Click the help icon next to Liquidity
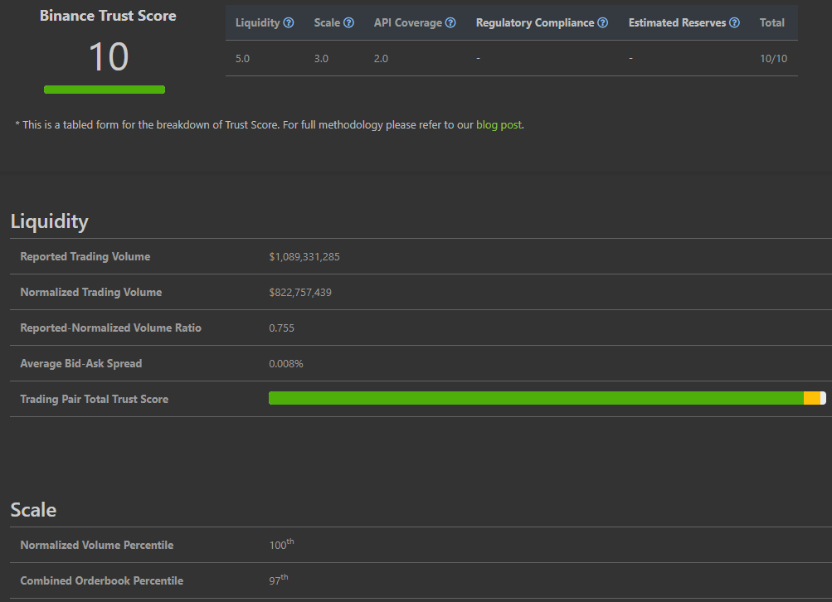832x602 pixels. (289, 23)
